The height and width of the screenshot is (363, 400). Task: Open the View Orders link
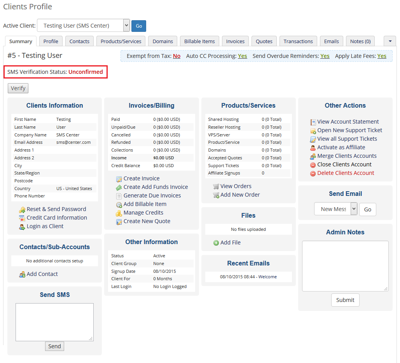[x=236, y=187]
